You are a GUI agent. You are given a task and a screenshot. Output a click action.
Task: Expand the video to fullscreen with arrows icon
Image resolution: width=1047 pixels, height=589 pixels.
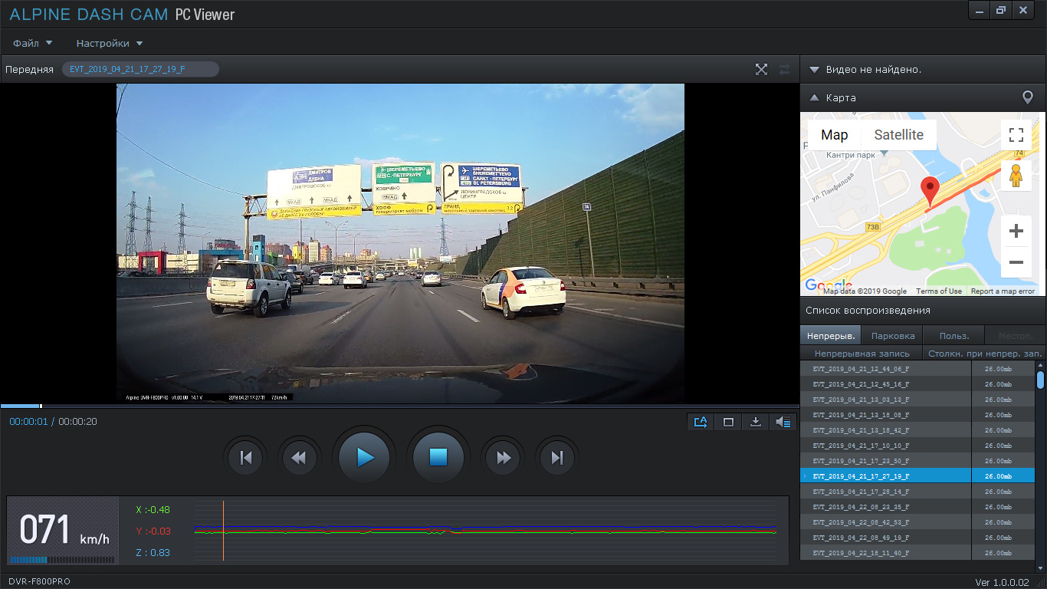pyautogui.click(x=761, y=70)
